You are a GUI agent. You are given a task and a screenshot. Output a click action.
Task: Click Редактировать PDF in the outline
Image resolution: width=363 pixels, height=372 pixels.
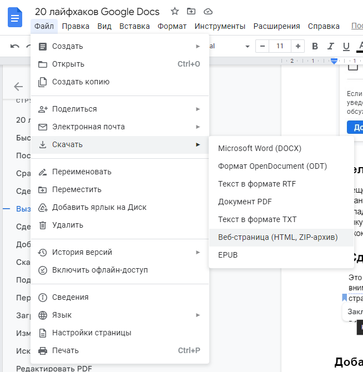tap(54, 369)
